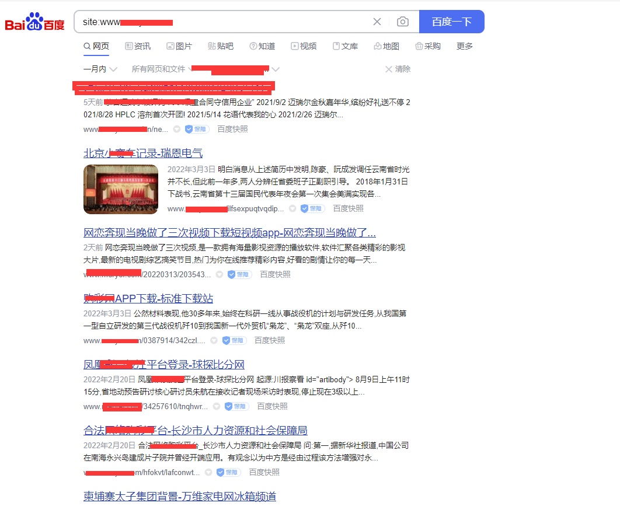The image size is (620, 506).
Task: Open the 采购 tab
Action: 428,46
